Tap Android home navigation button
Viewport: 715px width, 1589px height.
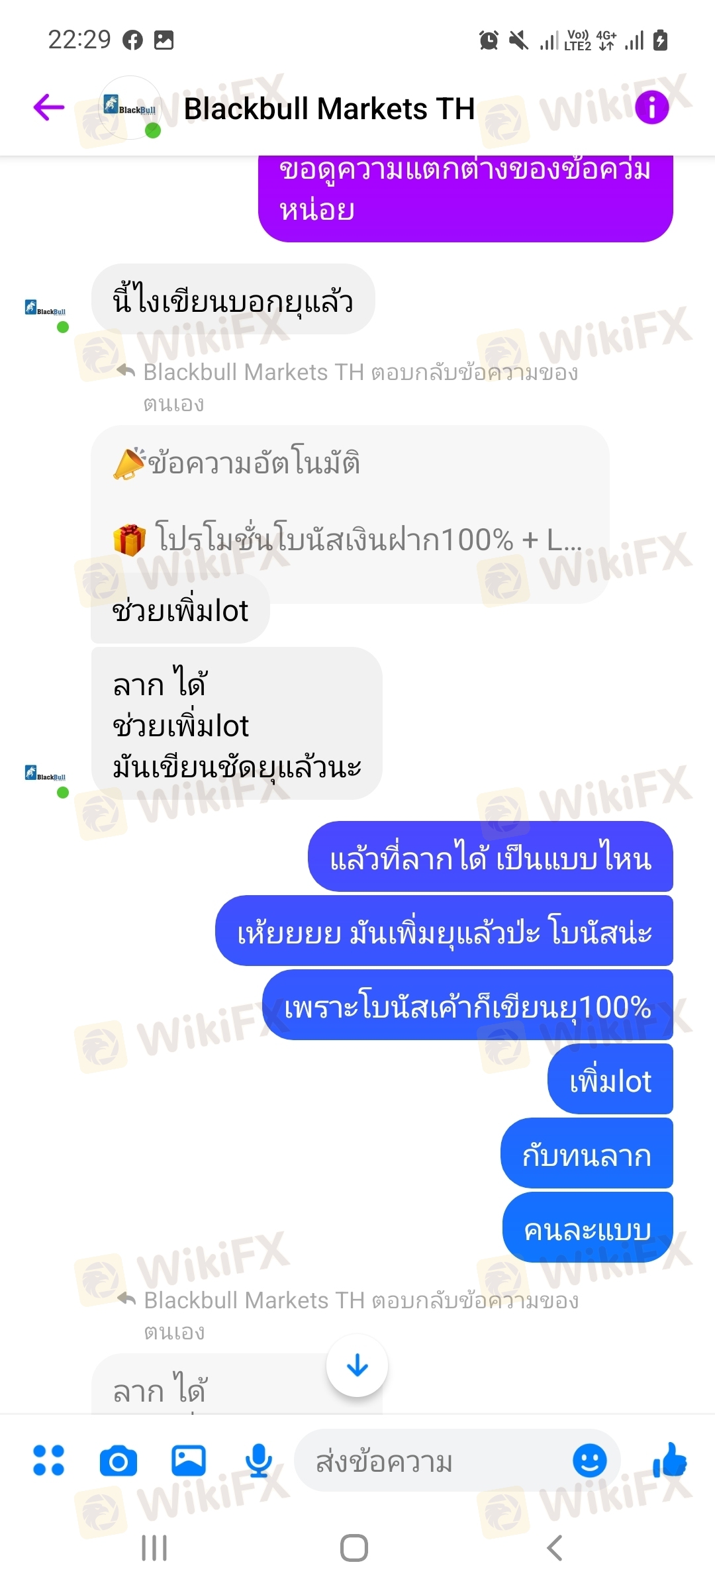pos(354,1548)
